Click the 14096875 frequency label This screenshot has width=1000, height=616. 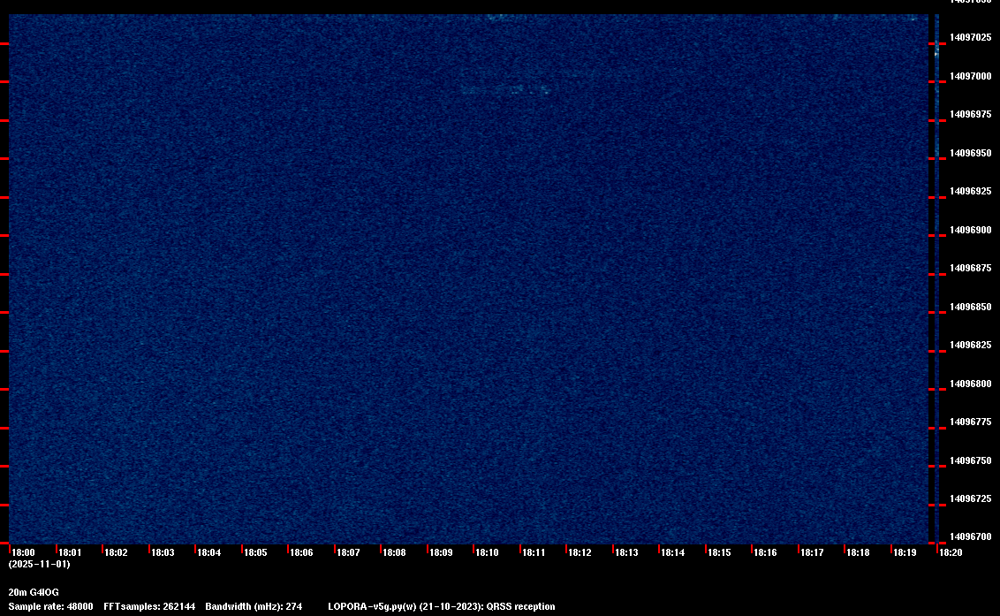click(x=971, y=268)
